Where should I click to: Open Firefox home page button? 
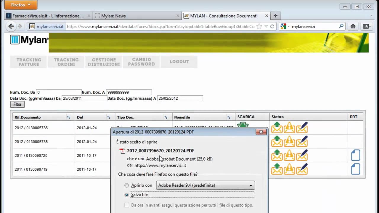pyautogui.click(x=353, y=26)
